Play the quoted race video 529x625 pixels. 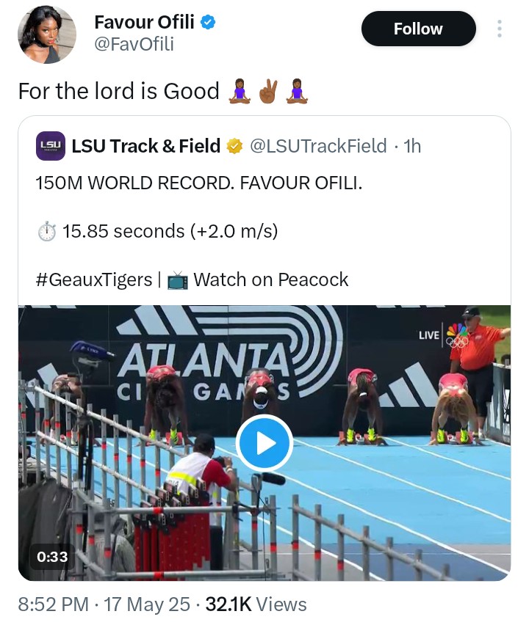point(264,443)
